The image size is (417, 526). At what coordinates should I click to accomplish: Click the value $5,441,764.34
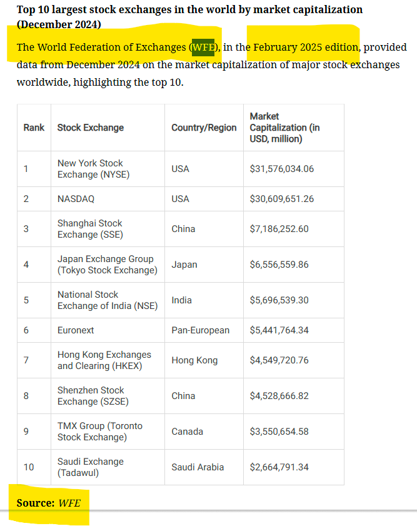coord(279,330)
